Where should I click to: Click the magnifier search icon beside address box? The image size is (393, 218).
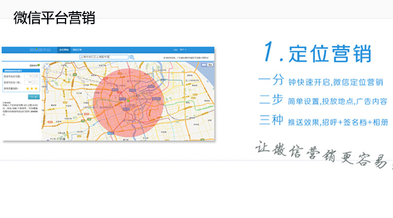(132, 57)
